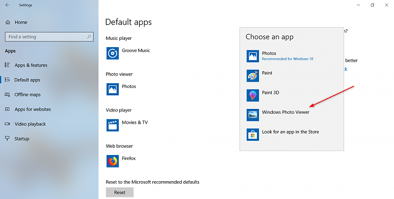
Task: Restore down the Settings window
Action: coord(372,5)
